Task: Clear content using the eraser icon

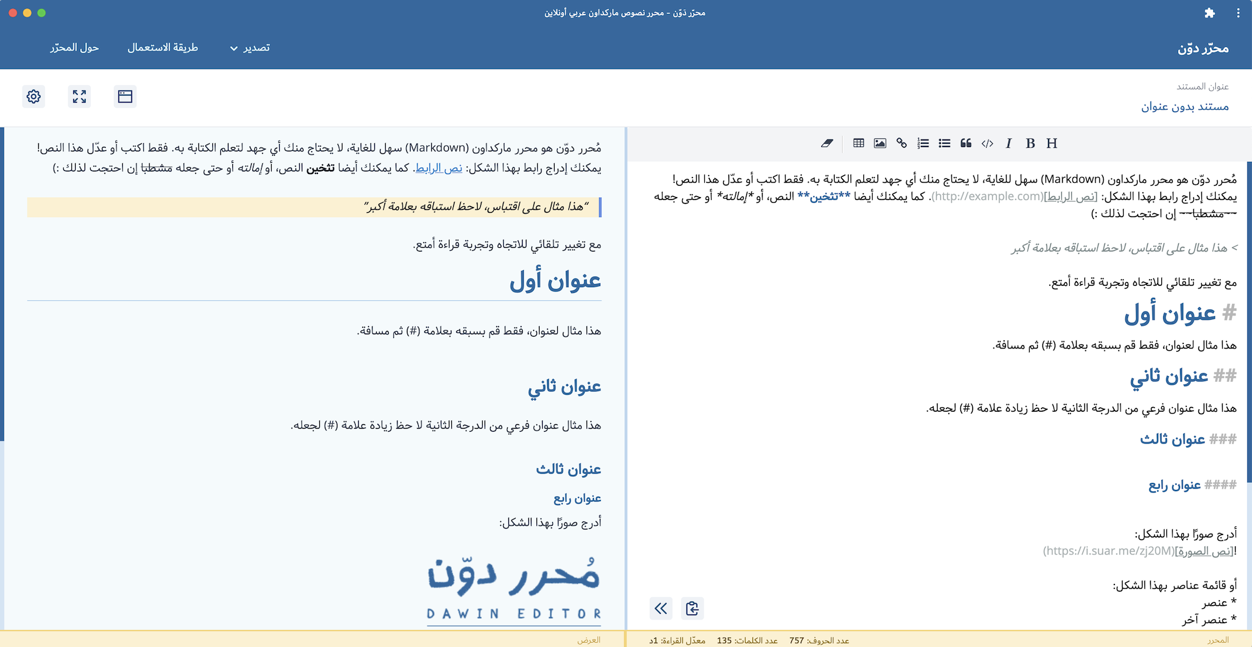Action: click(827, 143)
